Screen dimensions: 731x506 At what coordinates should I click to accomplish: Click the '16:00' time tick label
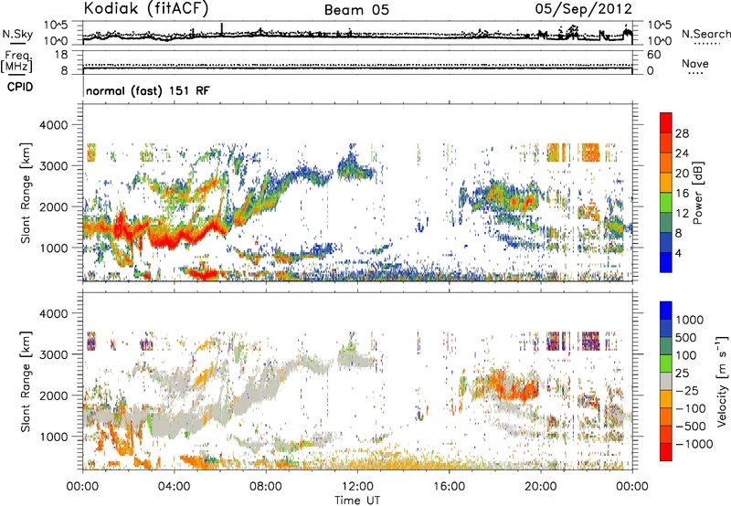click(449, 487)
